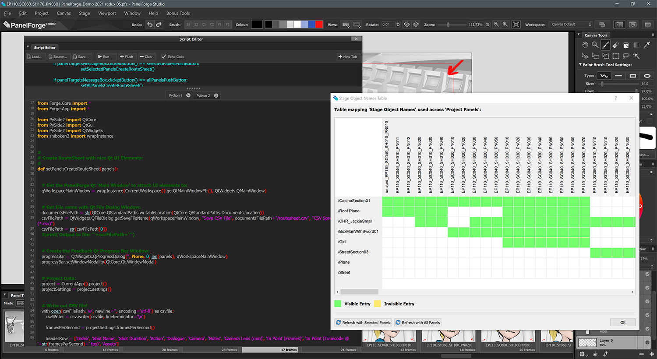Open the Stage menu
The height and width of the screenshot is (359, 657).
click(85, 13)
